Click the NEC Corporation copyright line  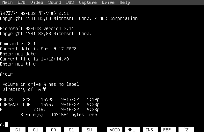pyautogui.click(x=69, y=18)
